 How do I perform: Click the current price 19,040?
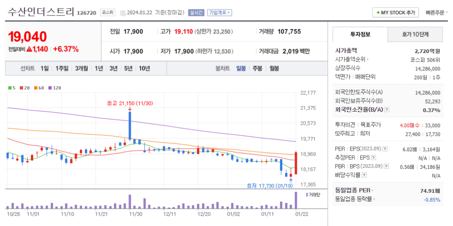point(28,37)
